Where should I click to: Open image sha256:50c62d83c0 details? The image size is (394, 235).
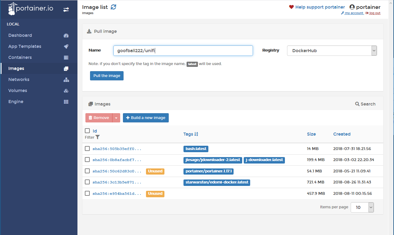[x=117, y=171]
